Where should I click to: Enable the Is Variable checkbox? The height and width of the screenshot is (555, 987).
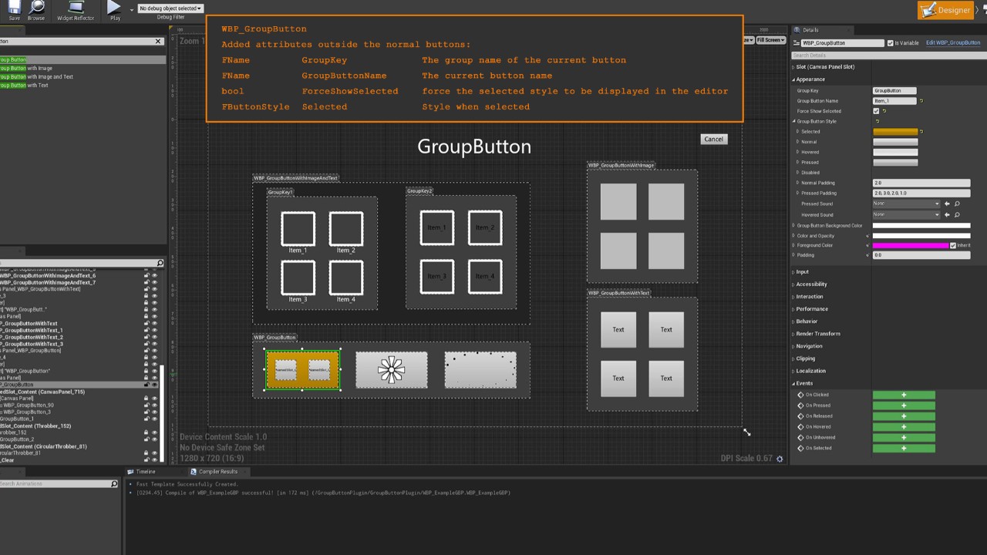point(891,43)
